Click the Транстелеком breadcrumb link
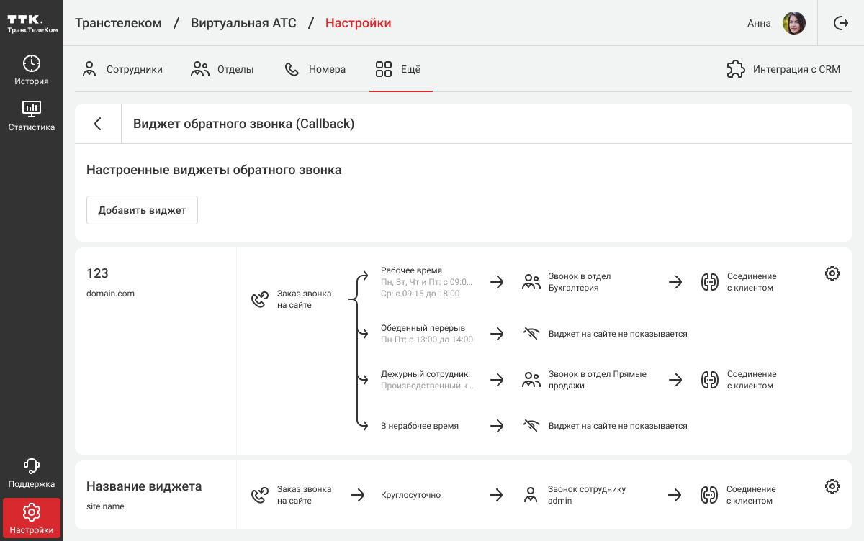This screenshot has height=541, width=864. [118, 23]
